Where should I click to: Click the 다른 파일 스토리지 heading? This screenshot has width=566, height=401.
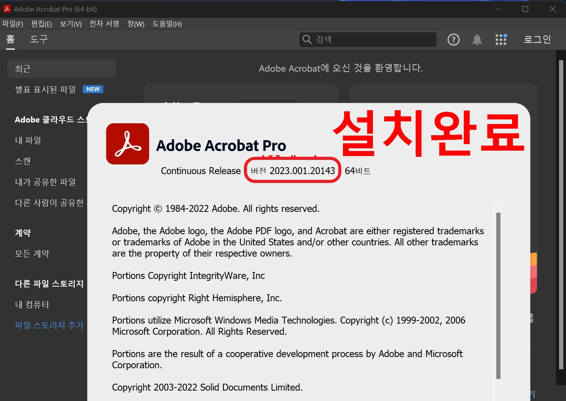click(49, 284)
